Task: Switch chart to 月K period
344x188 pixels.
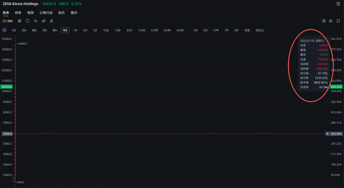Action: [44, 30]
